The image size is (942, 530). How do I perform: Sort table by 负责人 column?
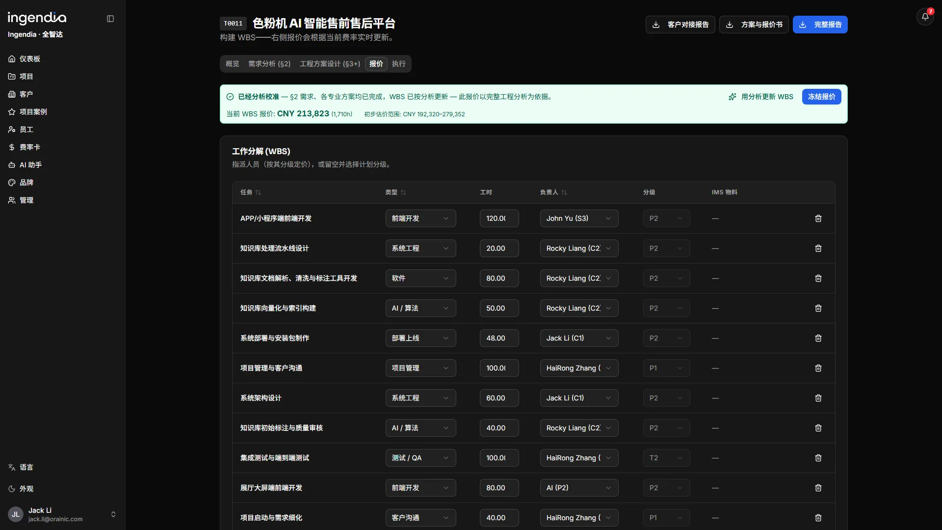pyautogui.click(x=553, y=192)
